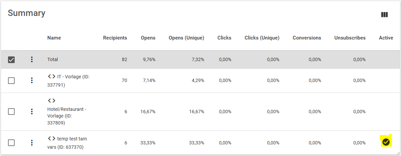Open the three-dot menu for Total row

click(x=32, y=59)
